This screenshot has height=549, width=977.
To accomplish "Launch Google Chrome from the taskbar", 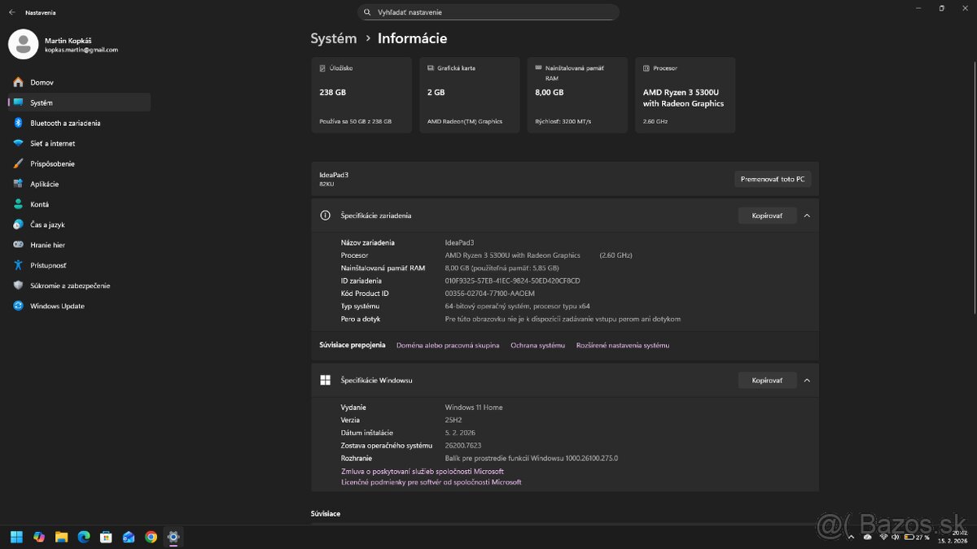I will click(151, 537).
